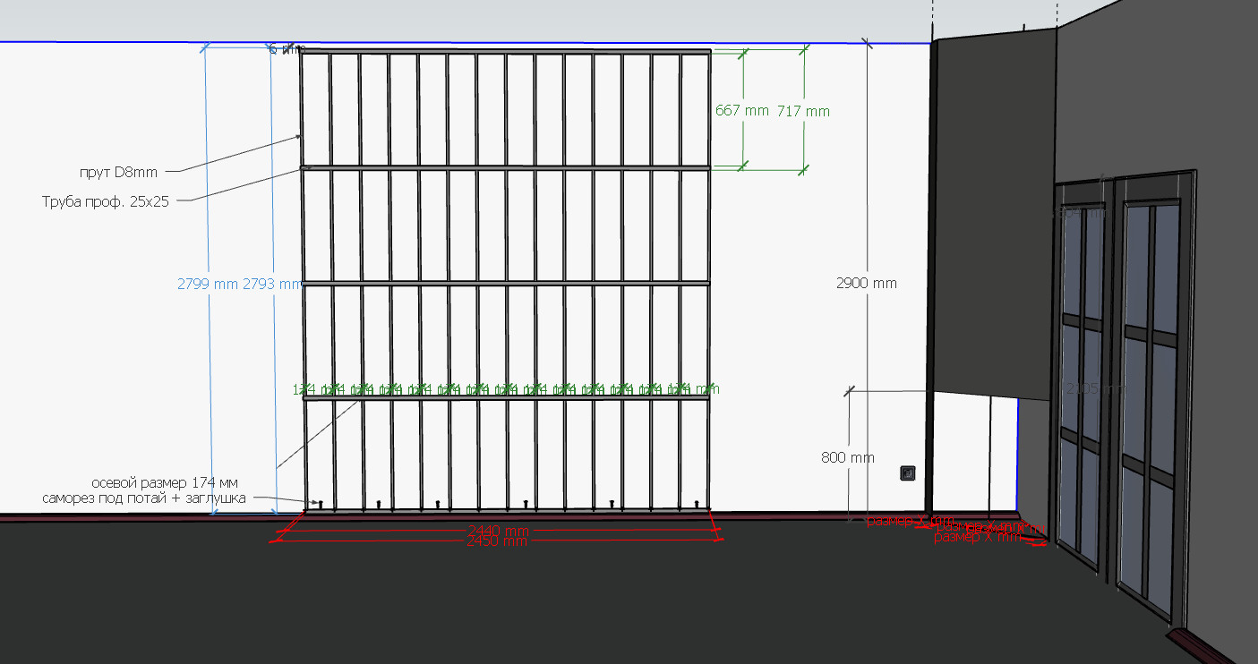
Task: Click the 'Труба проф. 25x25' annotation label
Action: (105, 200)
